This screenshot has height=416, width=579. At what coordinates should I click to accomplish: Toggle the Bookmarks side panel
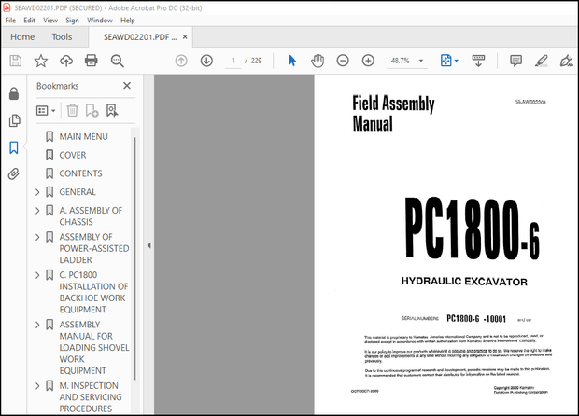coord(14,147)
